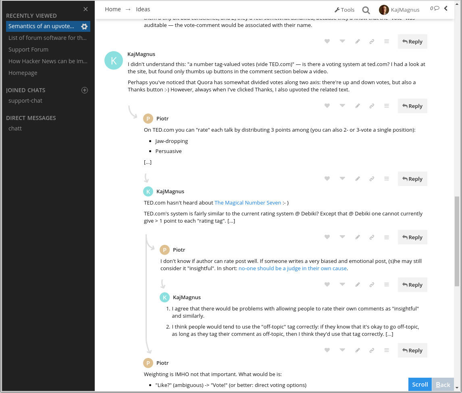Image resolution: width=462 pixels, height=393 pixels.
Task: Click the search magnifier icon in top bar
Action: point(366,10)
